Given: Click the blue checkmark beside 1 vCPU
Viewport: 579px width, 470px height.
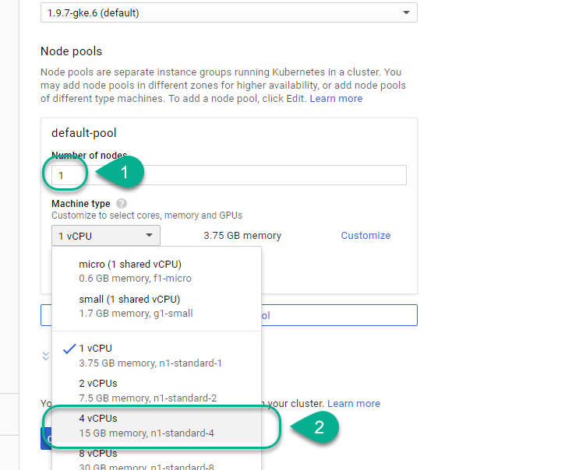Looking at the screenshot, I should (x=69, y=349).
